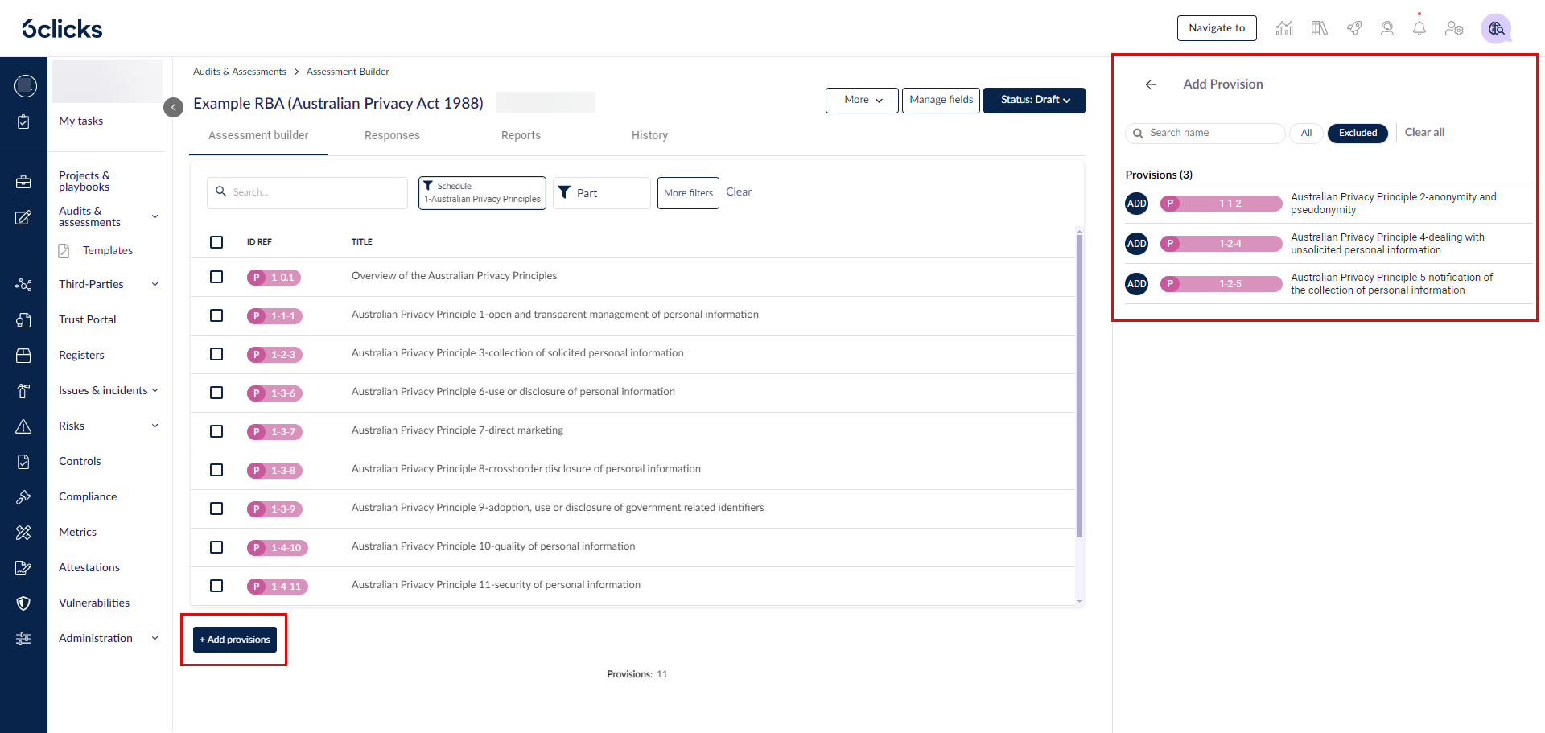Check the box for provision 1-3-6

(x=216, y=393)
